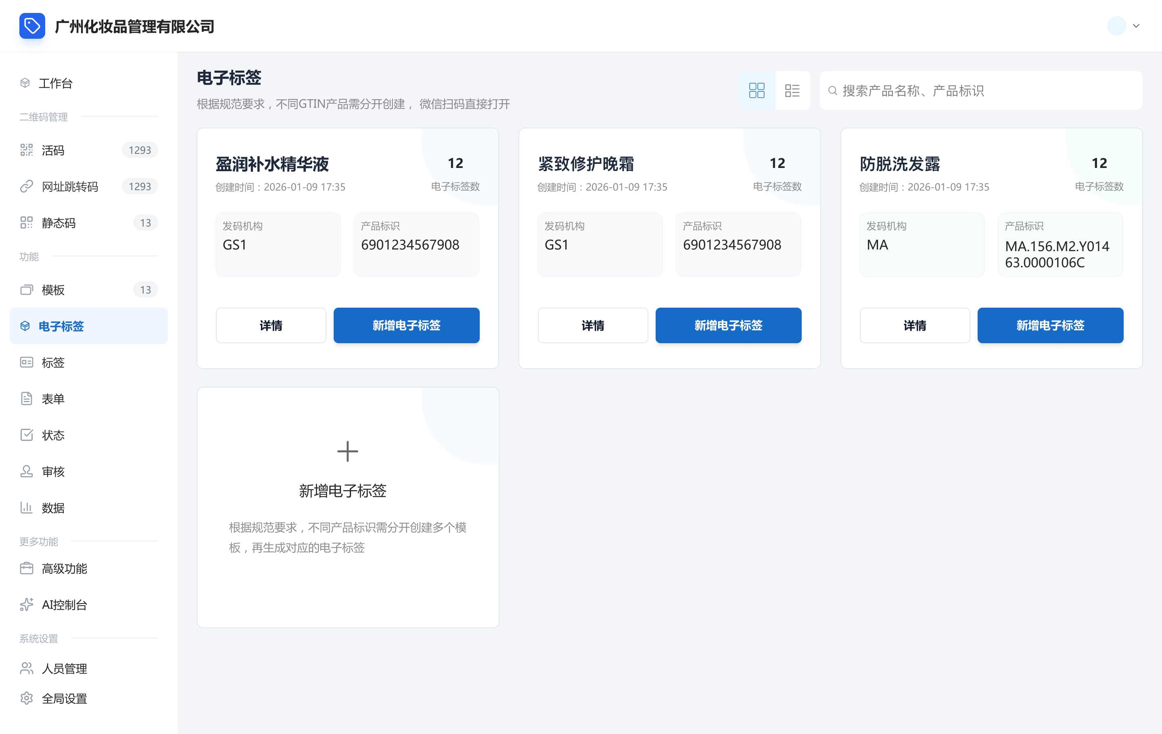Open AI控制台 sparkle item

[64, 604]
